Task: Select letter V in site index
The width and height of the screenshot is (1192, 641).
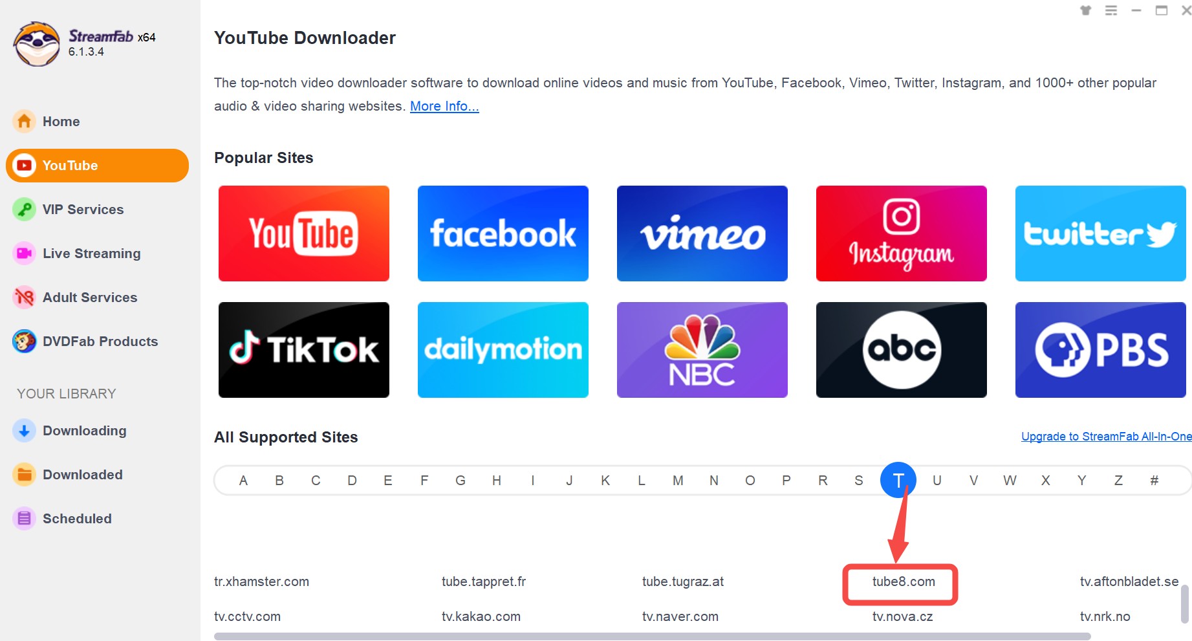Action: [973, 481]
